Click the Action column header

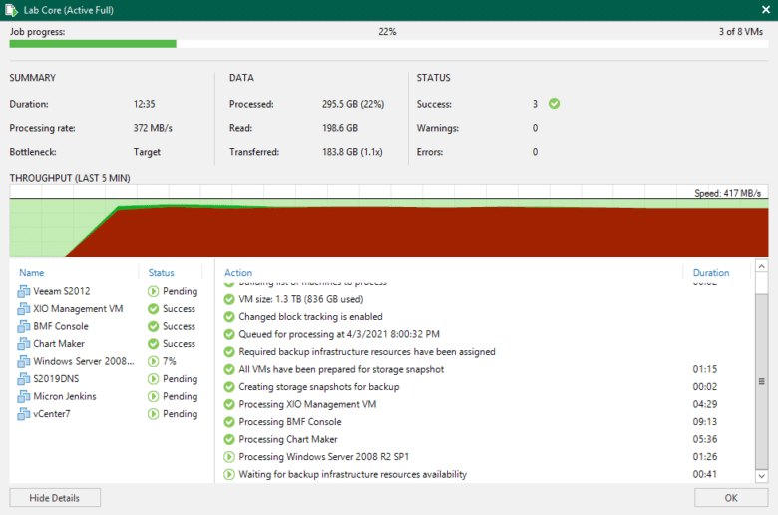tap(238, 273)
